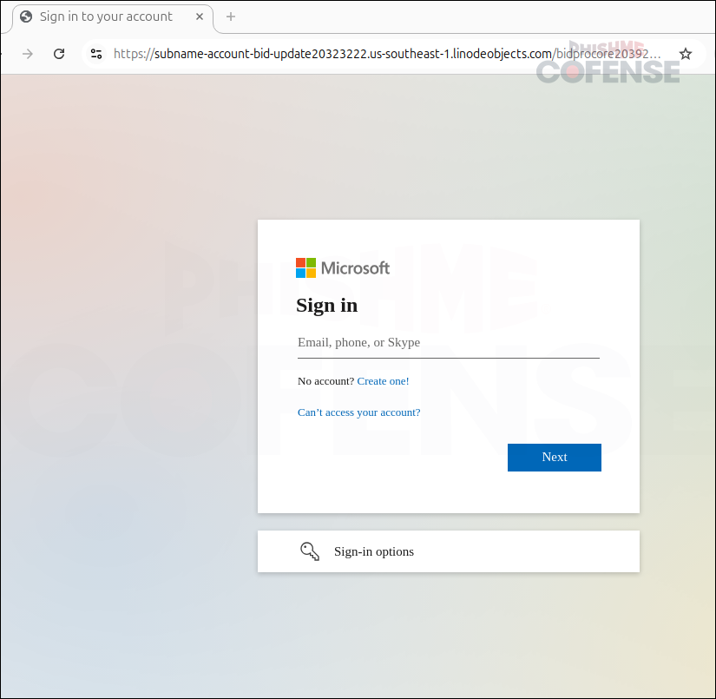716x699 pixels.
Task: Select the 'Sign in to your account' tab title
Action: pyautogui.click(x=106, y=17)
